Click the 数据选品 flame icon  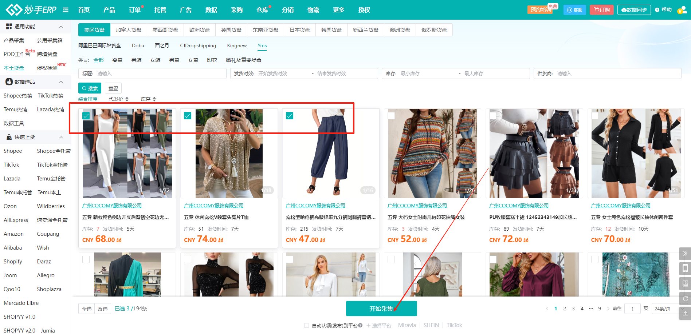coord(9,82)
